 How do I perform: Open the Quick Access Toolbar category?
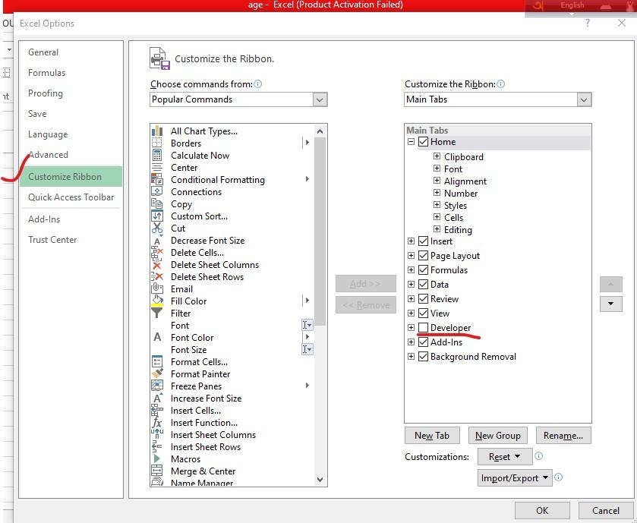(71, 197)
